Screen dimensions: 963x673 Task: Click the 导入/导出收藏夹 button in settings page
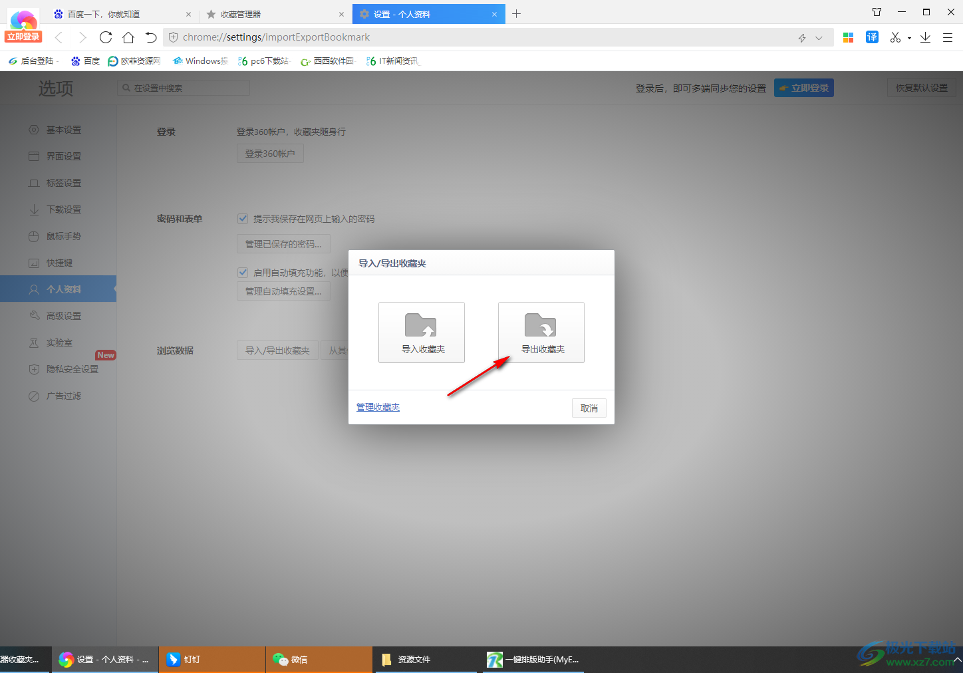click(277, 350)
